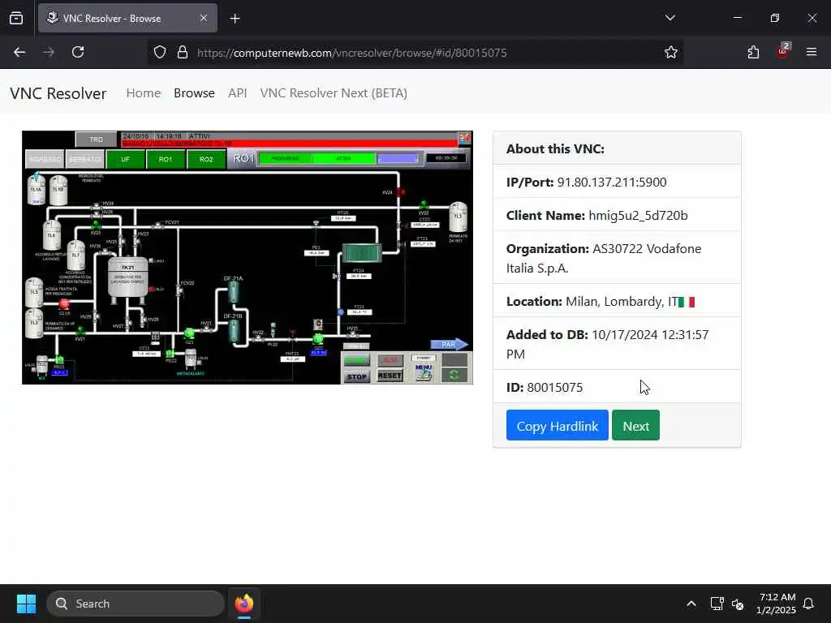Click the IP/Port value 91.80.137.211:5900

(612, 183)
